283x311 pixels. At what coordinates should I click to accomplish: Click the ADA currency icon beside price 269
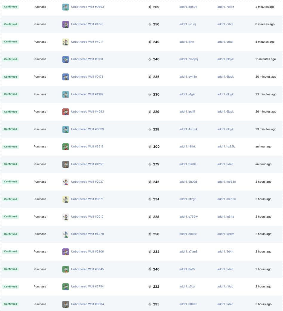pos(150,7)
